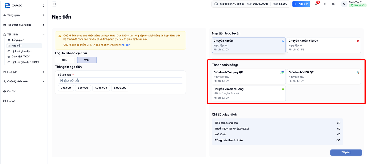
Task: Click the red VietQR logo icon
Action: coord(358,41)
